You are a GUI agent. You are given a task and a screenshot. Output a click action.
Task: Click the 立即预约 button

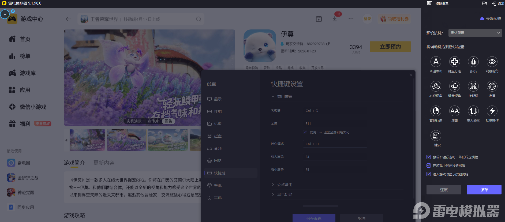click(x=390, y=47)
